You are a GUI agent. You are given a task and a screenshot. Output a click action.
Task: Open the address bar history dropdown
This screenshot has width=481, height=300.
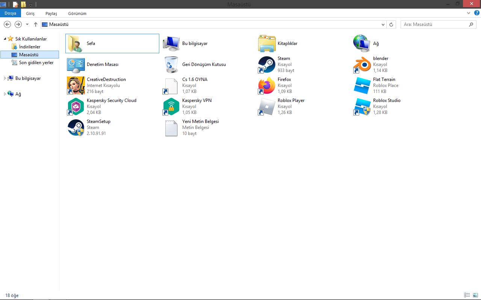tap(383, 24)
